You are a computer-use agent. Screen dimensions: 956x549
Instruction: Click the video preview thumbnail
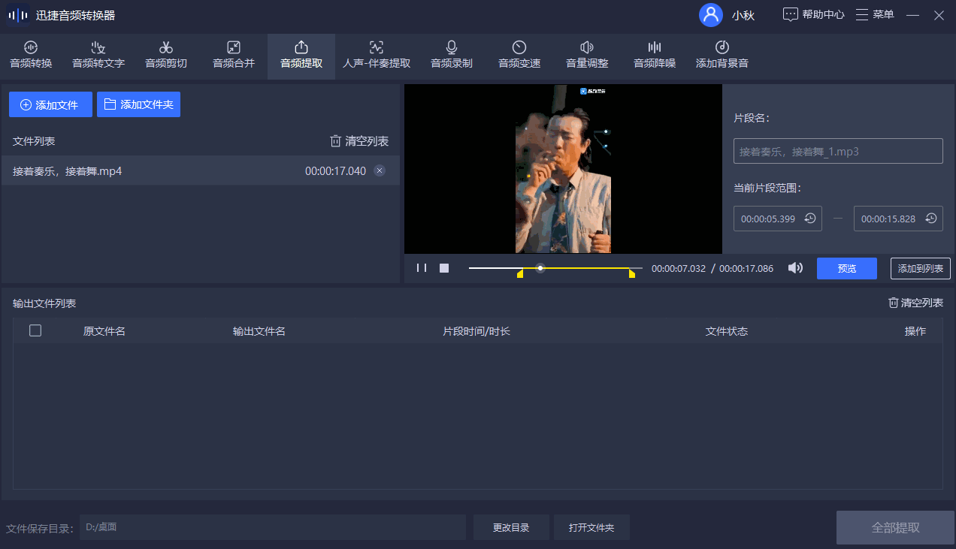[x=563, y=169]
